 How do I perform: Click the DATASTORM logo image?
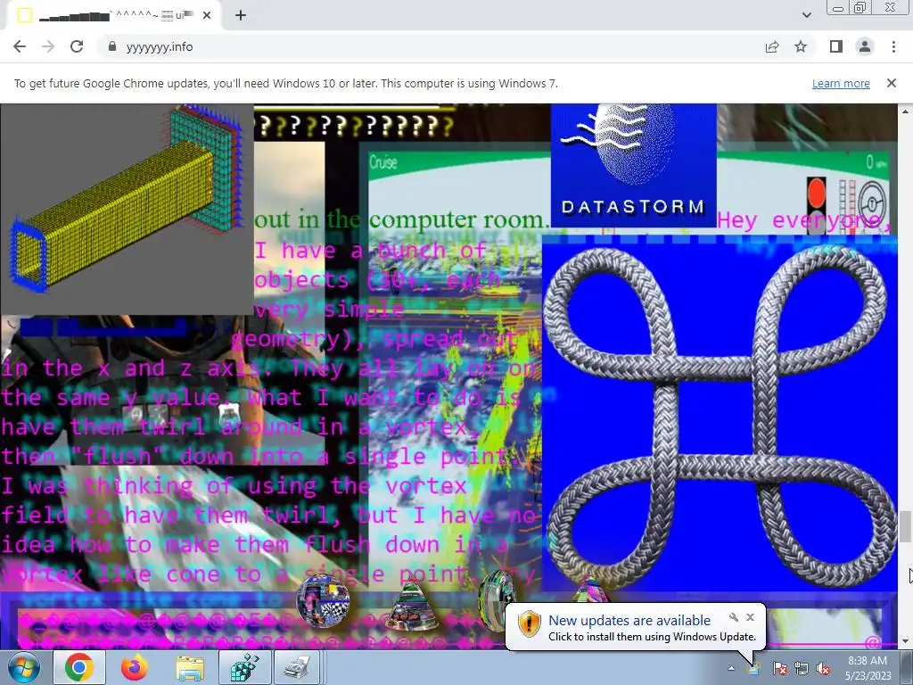pyautogui.click(x=634, y=165)
